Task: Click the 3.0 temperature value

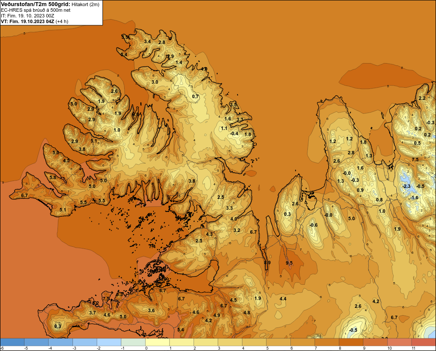Action: pyautogui.click(x=155, y=82)
